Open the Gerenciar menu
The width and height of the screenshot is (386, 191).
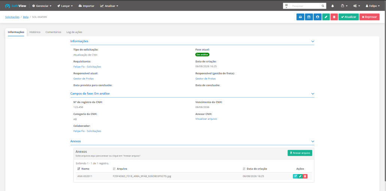click(x=42, y=6)
